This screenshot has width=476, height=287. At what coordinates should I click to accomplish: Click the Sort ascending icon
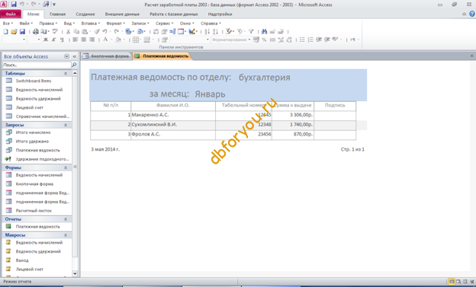point(207,31)
